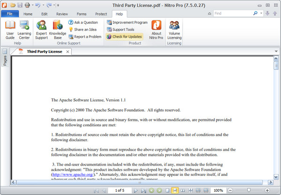281x195 pixels.
Task: Click the zoom in plus button
Action: [x=267, y=191]
